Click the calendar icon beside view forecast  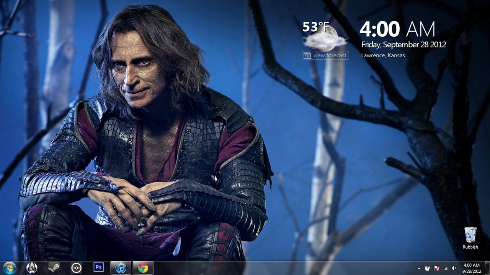tap(307, 55)
